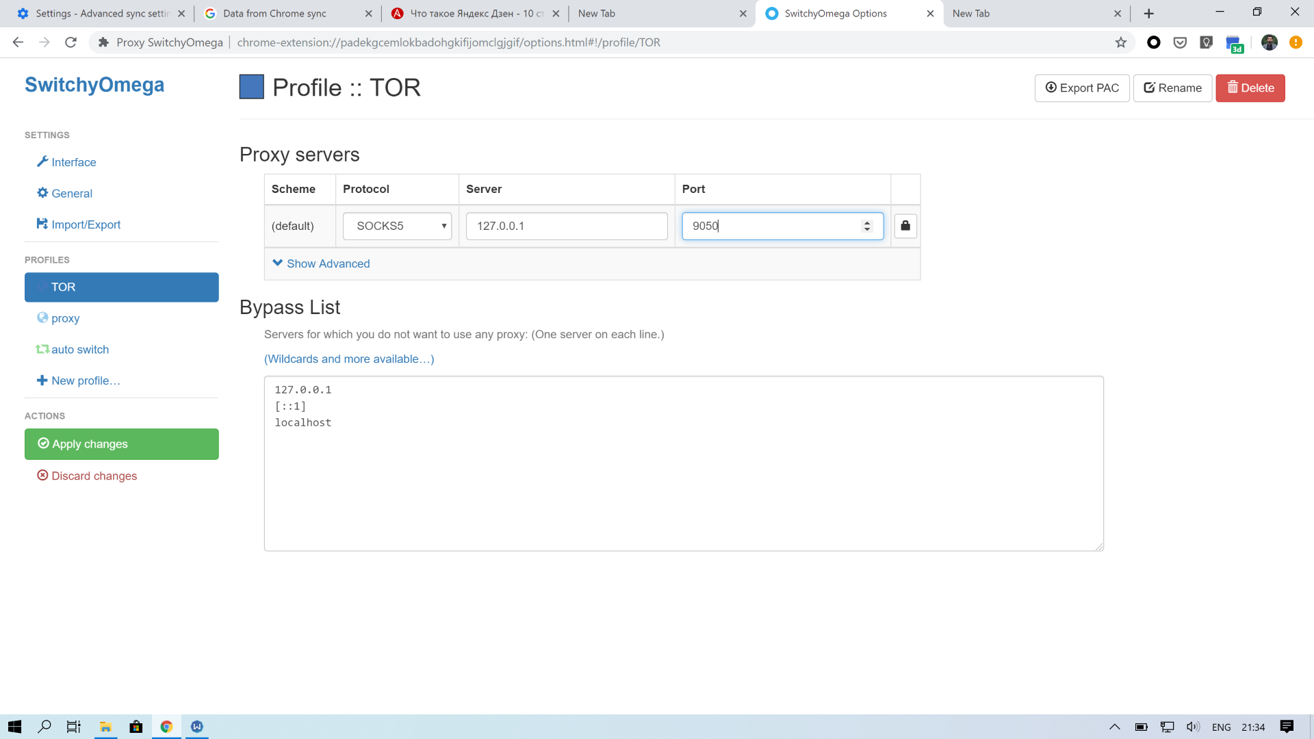Click the Chrome taskbar icon
This screenshot has width=1314, height=739.
click(166, 727)
